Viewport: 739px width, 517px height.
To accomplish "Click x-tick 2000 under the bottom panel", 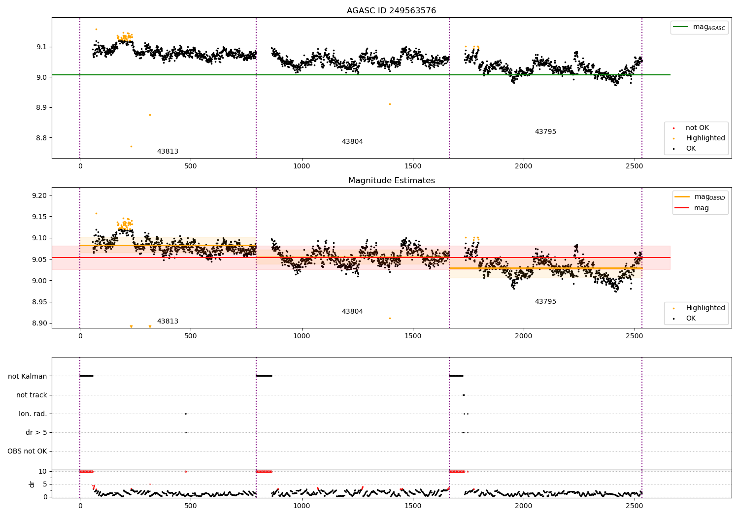I will (x=524, y=506).
